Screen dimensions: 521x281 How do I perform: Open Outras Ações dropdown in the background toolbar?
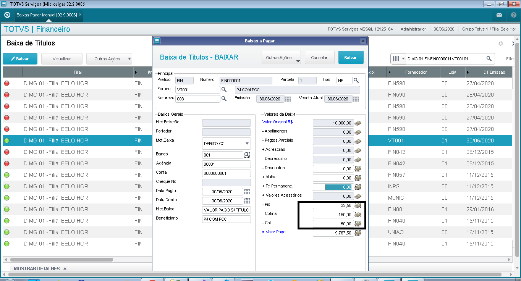pyautogui.click(x=109, y=59)
